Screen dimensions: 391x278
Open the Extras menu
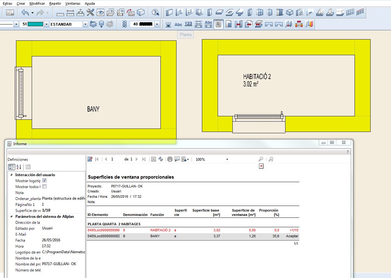tap(8, 3)
